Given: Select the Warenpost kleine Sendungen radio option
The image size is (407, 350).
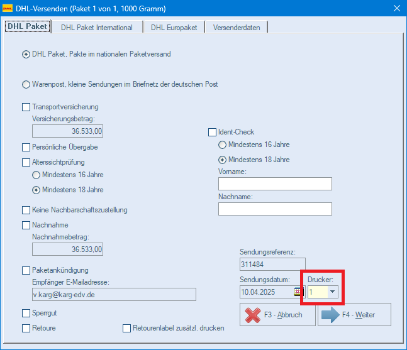Looking at the screenshot, I should [26, 85].
